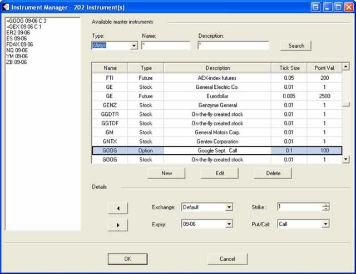The width and height of the screenshot is (356, 274).
Task: Select the GGDTR stock row
Action: click(x=217, y=114)
